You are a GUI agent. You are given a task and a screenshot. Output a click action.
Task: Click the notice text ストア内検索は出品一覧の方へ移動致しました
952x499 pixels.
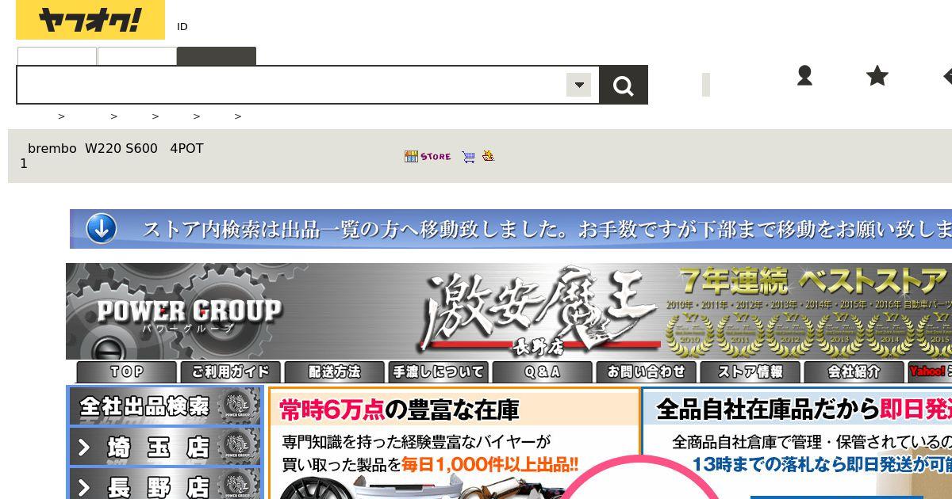355,230
